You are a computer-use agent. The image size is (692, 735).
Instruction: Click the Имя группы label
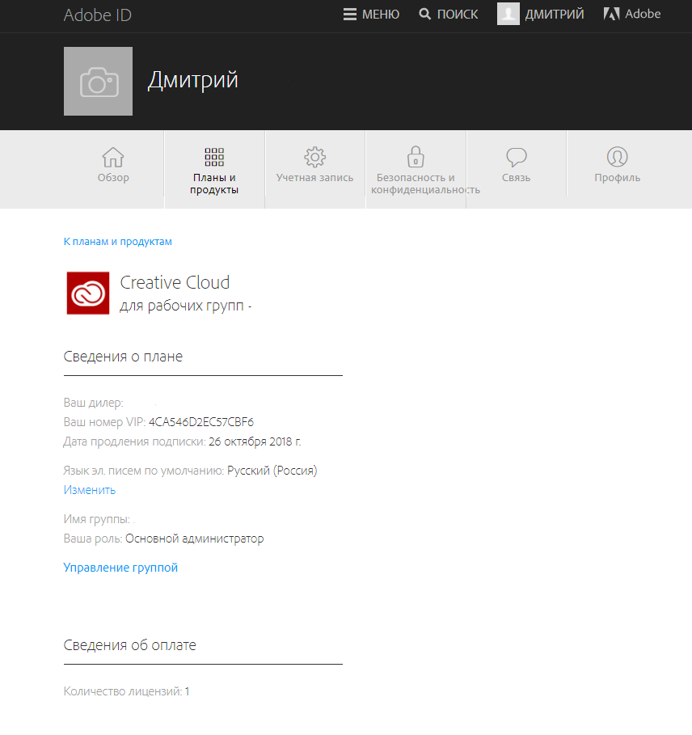tap(96, 519)
